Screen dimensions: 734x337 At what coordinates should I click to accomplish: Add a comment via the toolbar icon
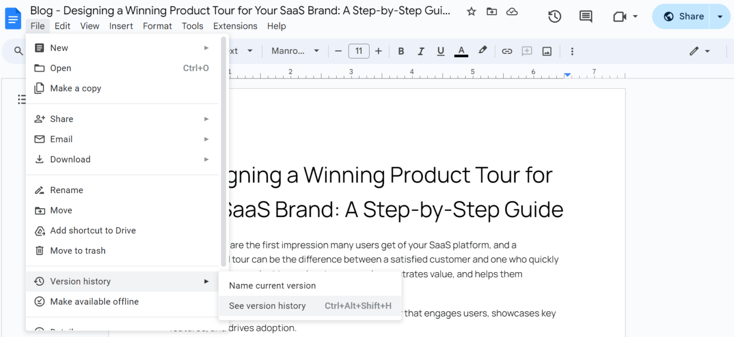click(x=527, y=51)
